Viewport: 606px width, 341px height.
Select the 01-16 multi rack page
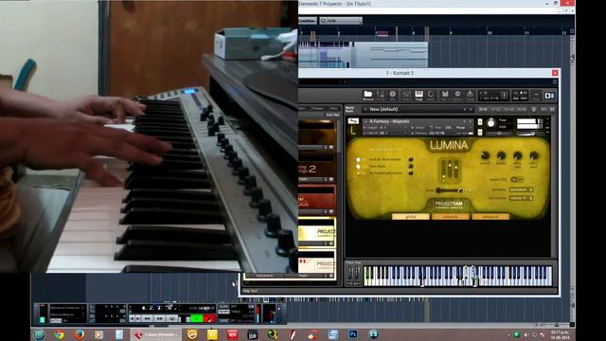pyautogui.click(x=483, y=110)
